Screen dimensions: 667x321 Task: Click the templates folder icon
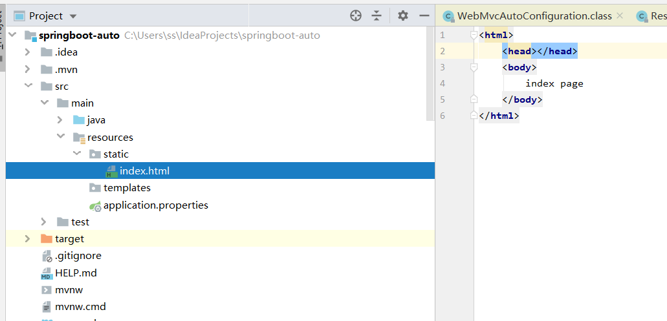click(95, 188)
